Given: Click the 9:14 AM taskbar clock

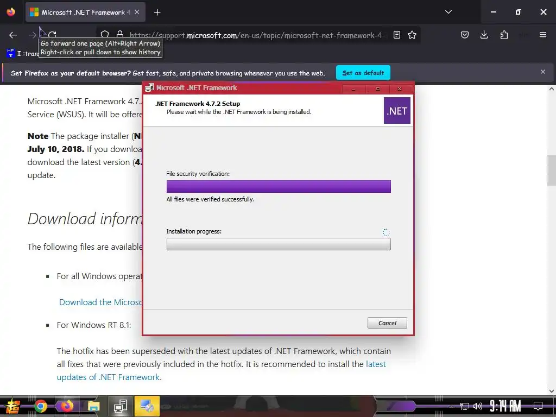Looking at the screenshot, I should tap(506, 406).
